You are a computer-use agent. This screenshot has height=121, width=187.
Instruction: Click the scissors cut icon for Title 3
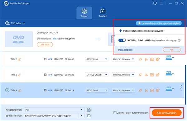click(x=146, y=75)
